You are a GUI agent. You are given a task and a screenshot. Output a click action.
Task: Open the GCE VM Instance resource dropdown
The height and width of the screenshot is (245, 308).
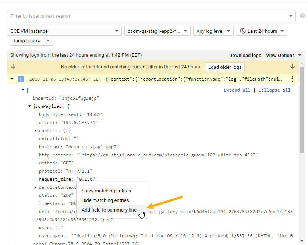pos(64,31)
